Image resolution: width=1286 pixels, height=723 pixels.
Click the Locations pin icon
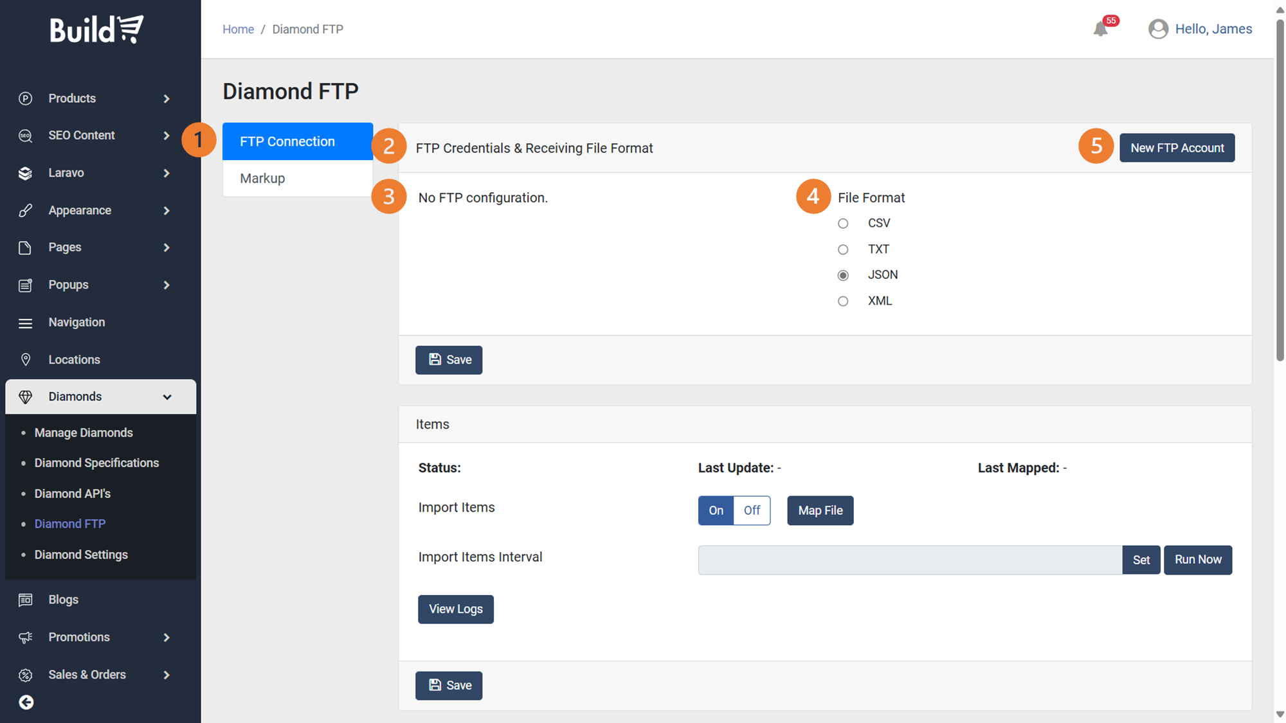point(26,359)
